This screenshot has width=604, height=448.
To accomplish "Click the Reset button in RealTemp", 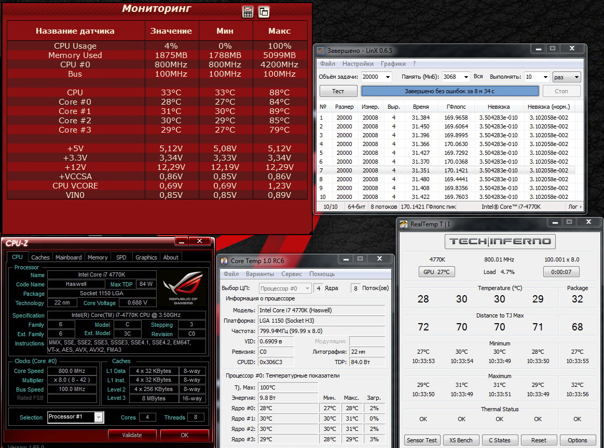I will (539, 440).
